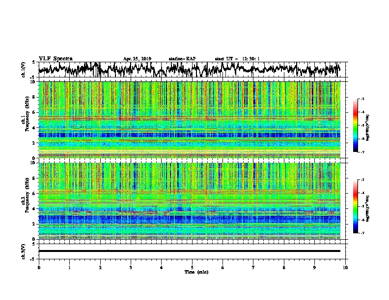Click the time axis tick label "1"
This screenshot has width=389, height=300.
[69, 268]
